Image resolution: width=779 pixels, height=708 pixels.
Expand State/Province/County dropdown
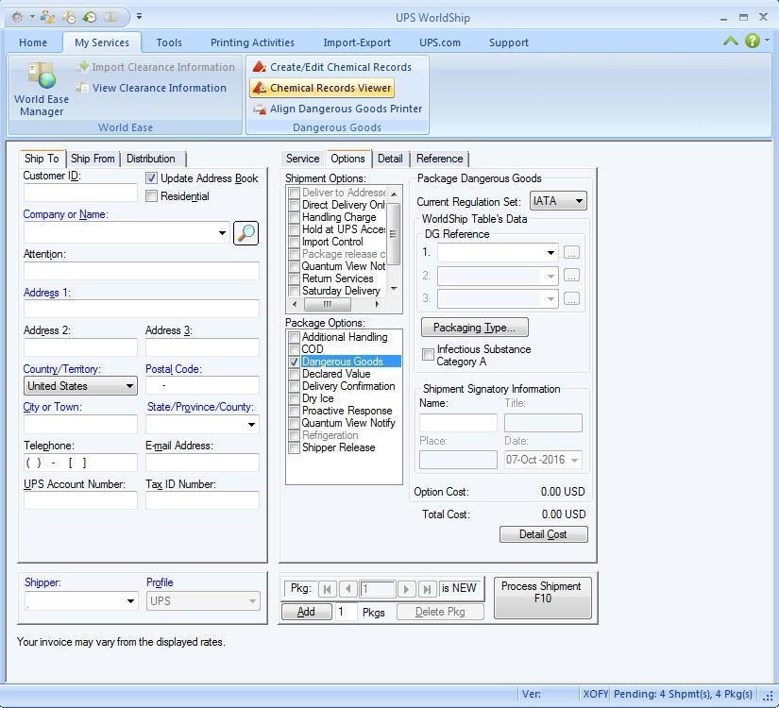click(251, 425)
